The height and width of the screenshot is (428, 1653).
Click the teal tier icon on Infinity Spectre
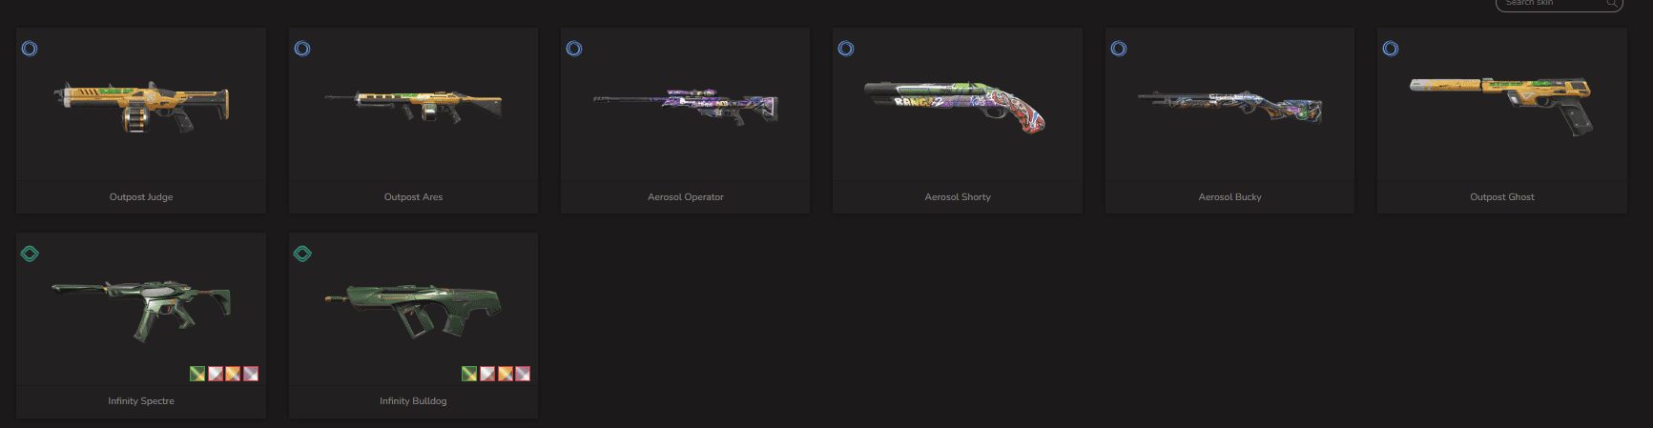[x=30, y=254]
